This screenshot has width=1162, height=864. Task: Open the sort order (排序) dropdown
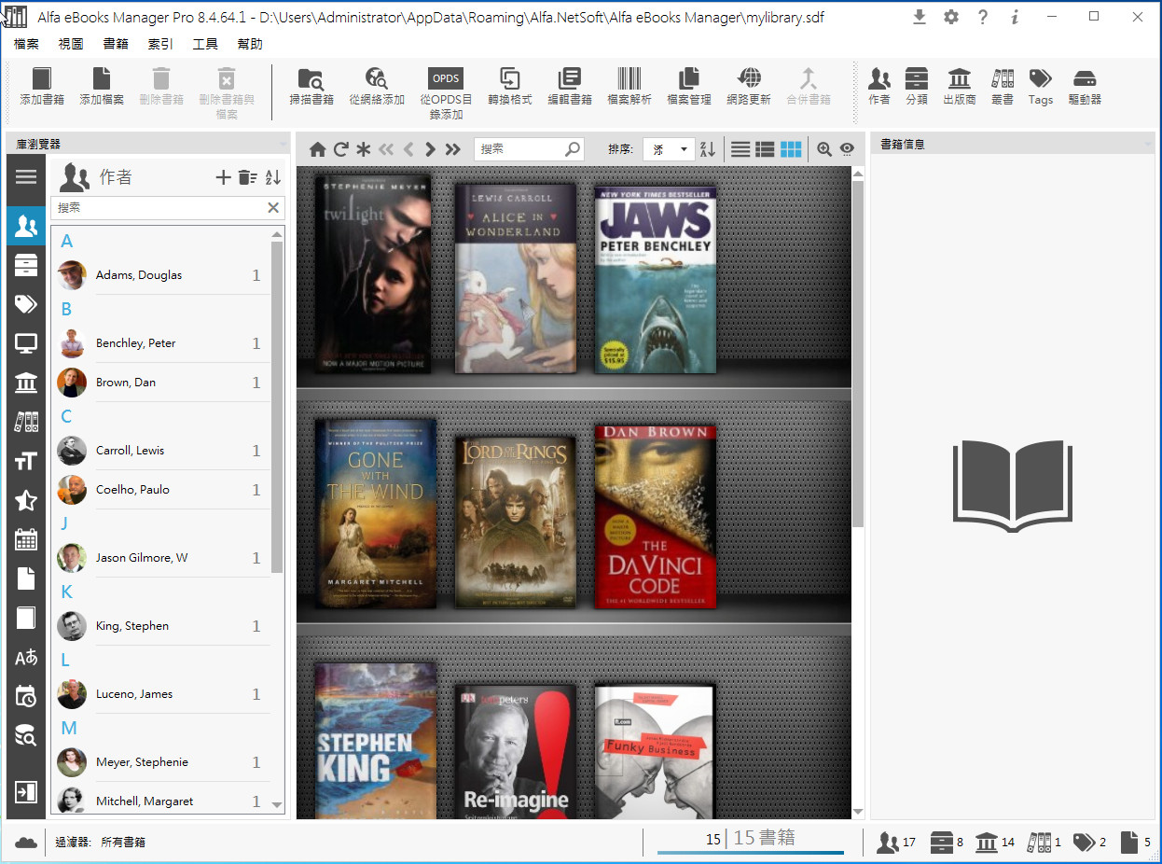click(669, 149)
